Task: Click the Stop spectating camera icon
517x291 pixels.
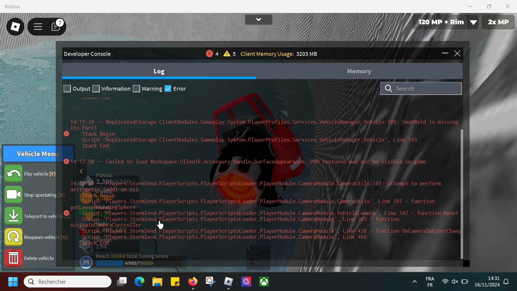Action: (x=13, y=195)
